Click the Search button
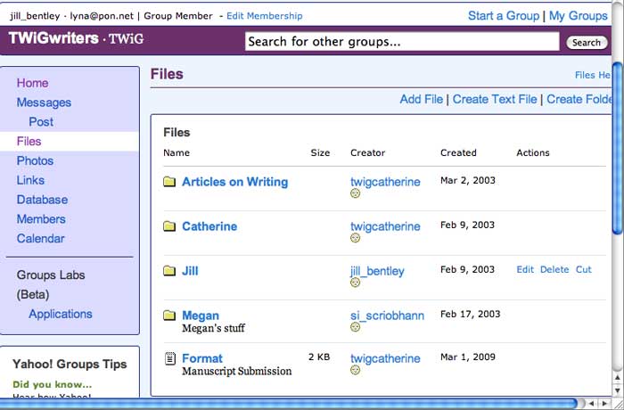Screen dimensions: 624x410 pyautogui.click(x=587, y=43)
